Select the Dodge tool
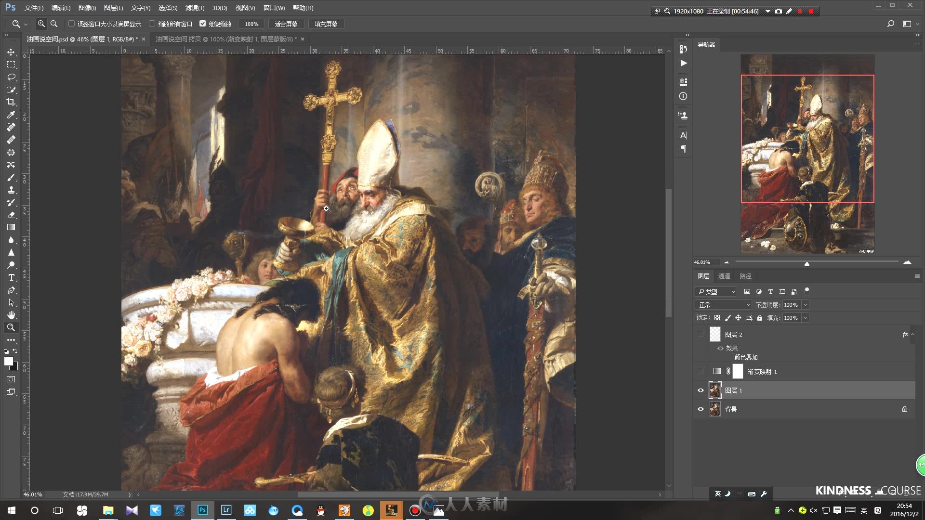The image size is (925, 520). [x=11, y=265]
